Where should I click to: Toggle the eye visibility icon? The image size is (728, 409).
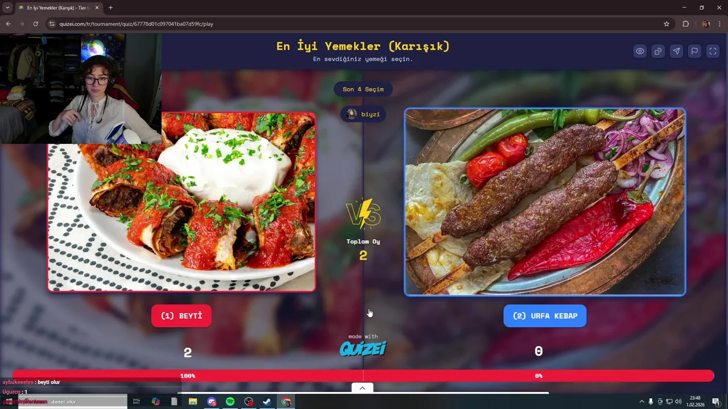[x=640, y=51]
